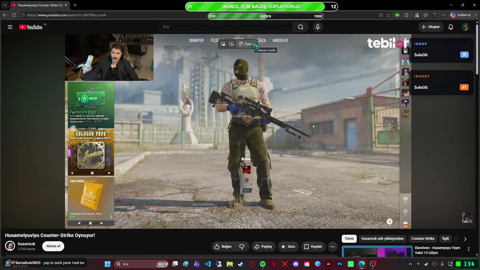Image resolution: width=480 pixels, height=270 pixels.
Task: Click the Özetle summarize video button
Action: [x=246, y=44]
